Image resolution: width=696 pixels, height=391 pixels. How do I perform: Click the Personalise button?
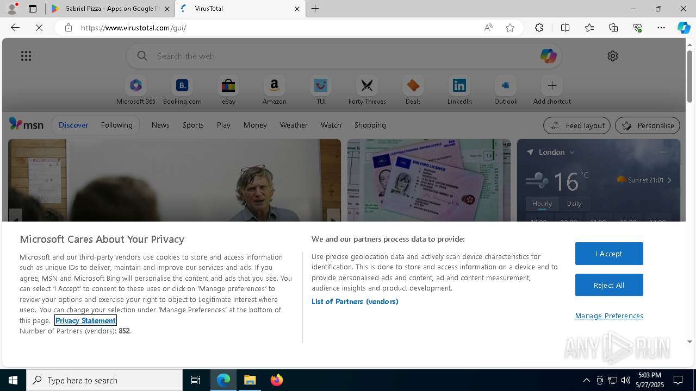click(x=648, y=125)
